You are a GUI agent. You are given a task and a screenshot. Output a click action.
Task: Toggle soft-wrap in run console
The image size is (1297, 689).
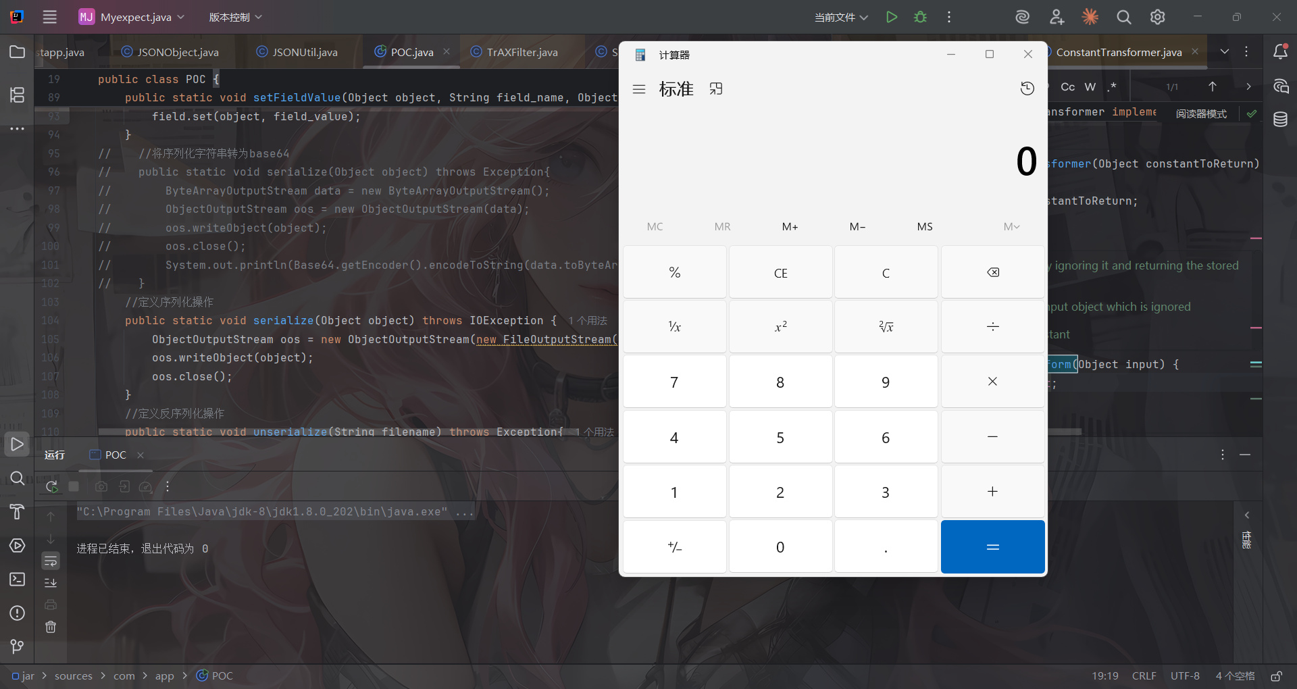click(51, 561)
